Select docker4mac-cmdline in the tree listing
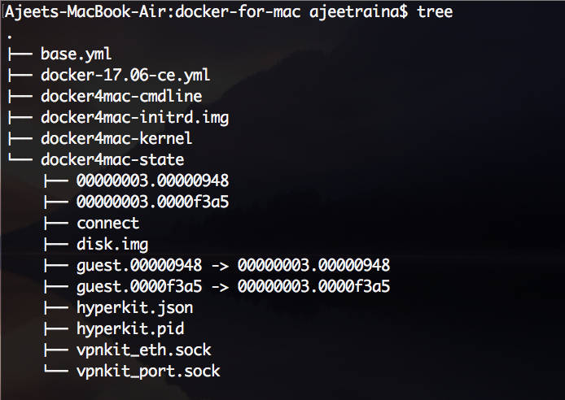The image size is (565, 400). click(x=121, y=97)
